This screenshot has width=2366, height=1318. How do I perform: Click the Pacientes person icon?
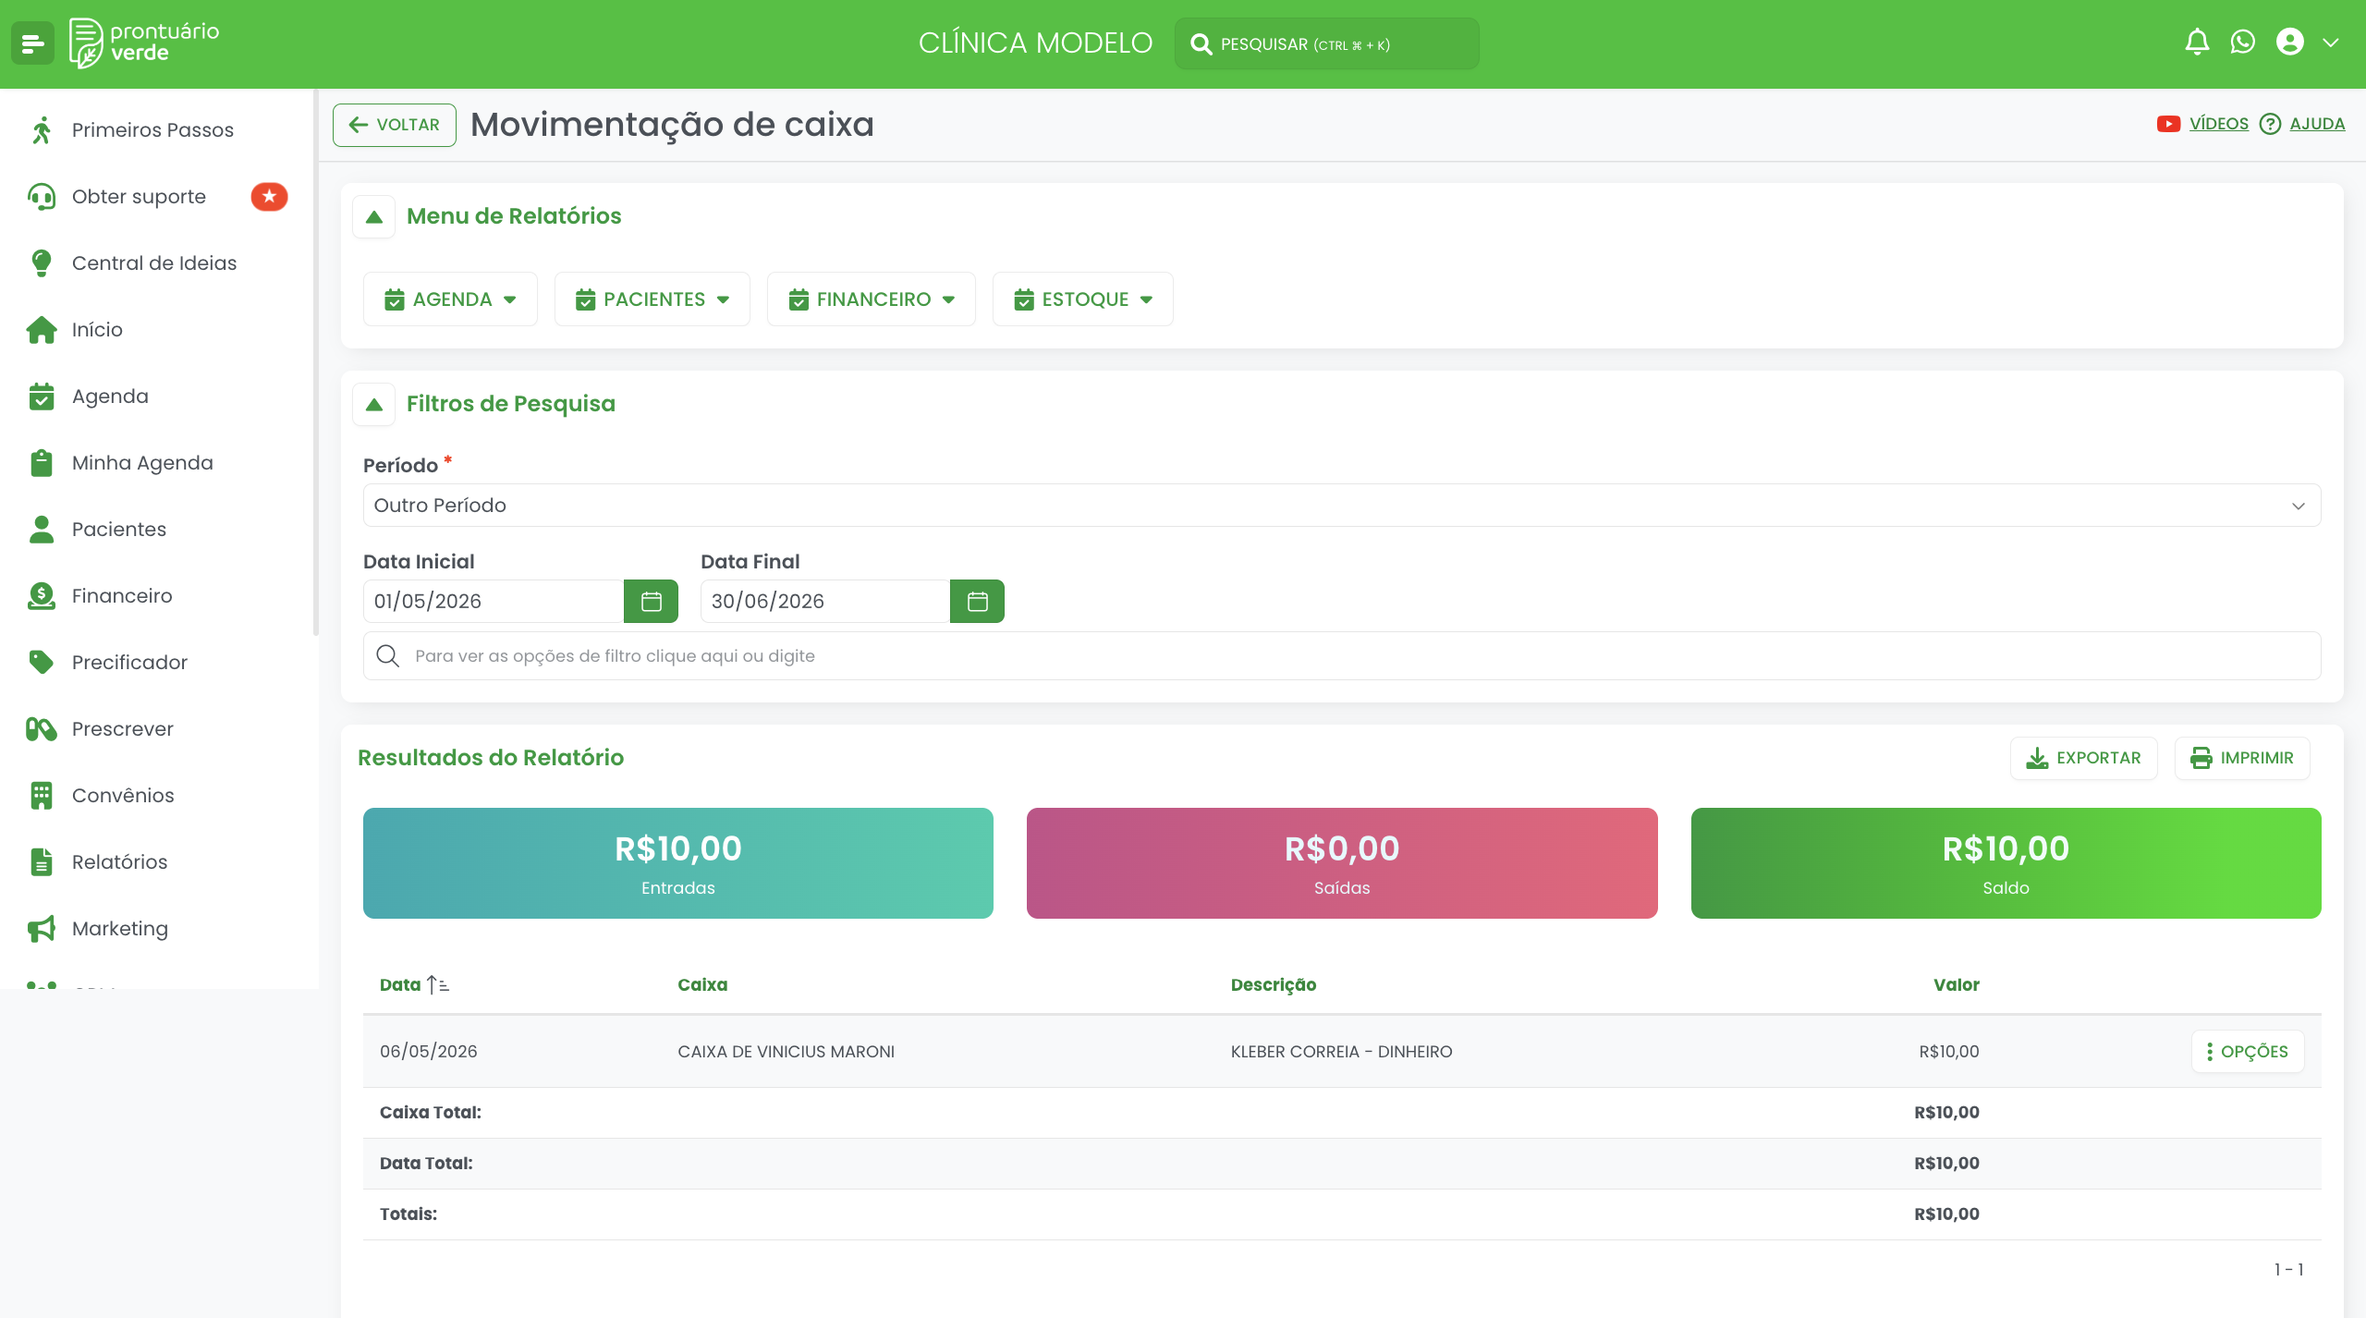pyautogui.click(x=42, y=530)
